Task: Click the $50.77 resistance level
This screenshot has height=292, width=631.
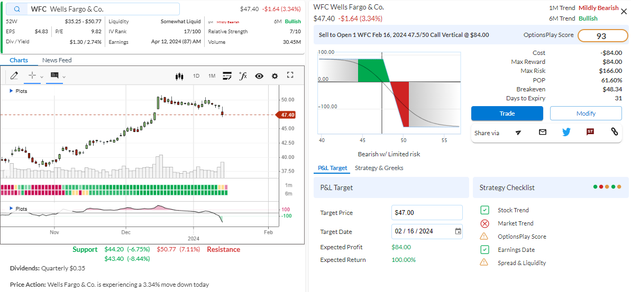Action: 166,249
